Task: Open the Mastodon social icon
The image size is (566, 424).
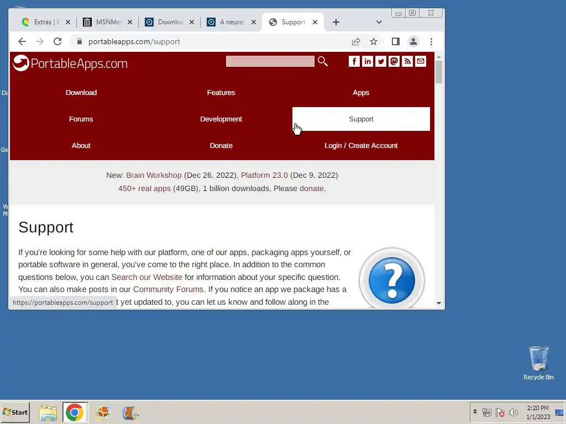Action: [x=394, y=61]
